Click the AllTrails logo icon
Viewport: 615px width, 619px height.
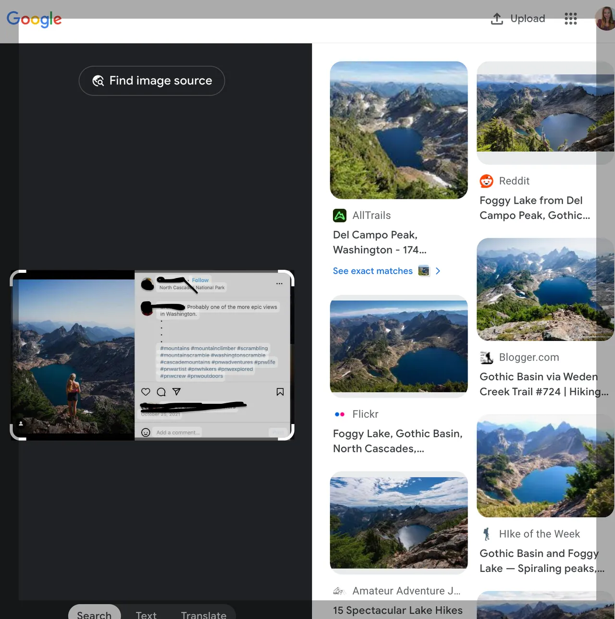tap(340, 215)
